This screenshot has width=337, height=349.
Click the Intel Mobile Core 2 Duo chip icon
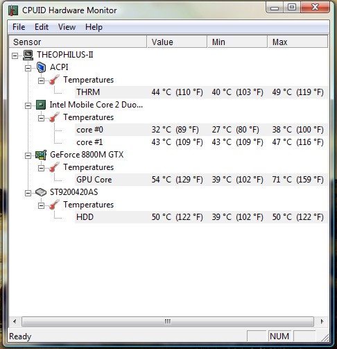(41, 105)
